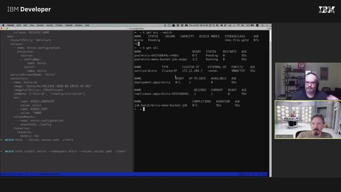Click the 'CAPACITY' column header
The height and width of the screenshot is (192, 341).
coord(187,36)
